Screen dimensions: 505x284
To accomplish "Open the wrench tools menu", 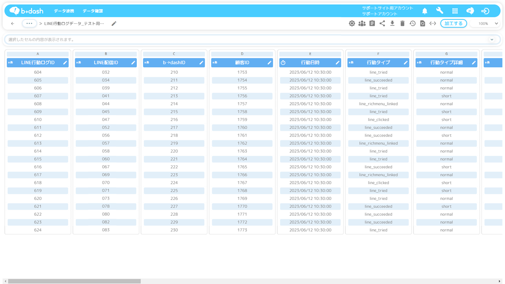I will point(440,11).
